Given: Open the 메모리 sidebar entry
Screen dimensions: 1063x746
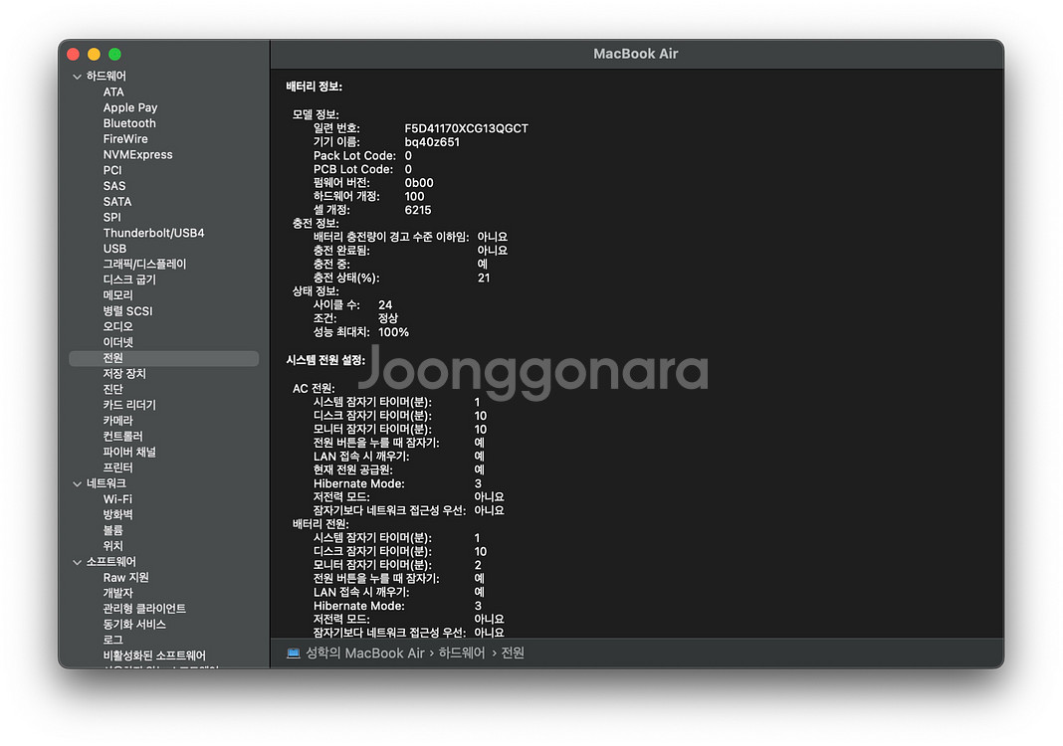Looking at the screenshot, I should 117,295.
